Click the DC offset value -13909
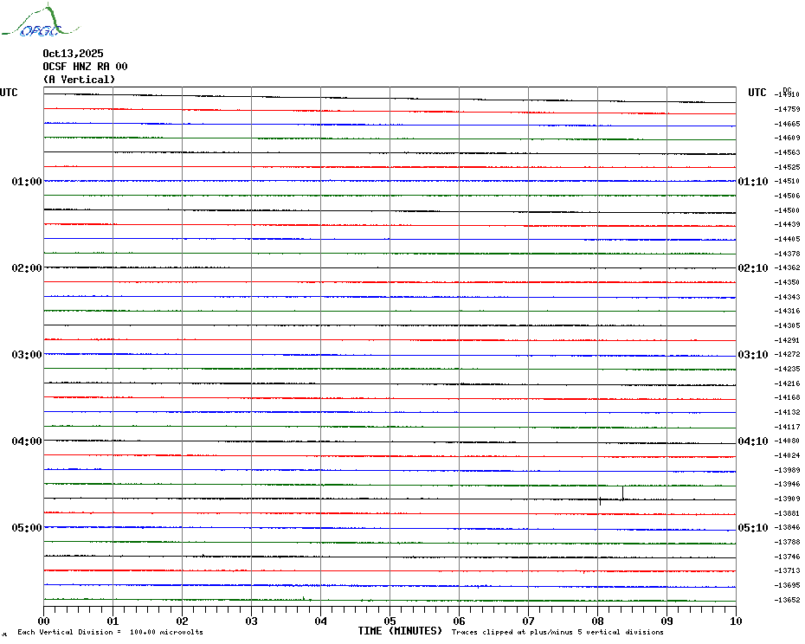Viewport: 805px width, 644px height. tap(787, 499)
